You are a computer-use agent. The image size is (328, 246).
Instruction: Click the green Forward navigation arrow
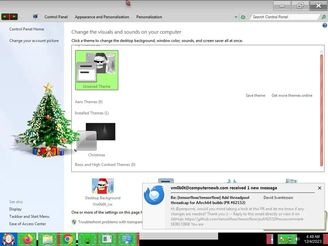[x=13, y=17]
